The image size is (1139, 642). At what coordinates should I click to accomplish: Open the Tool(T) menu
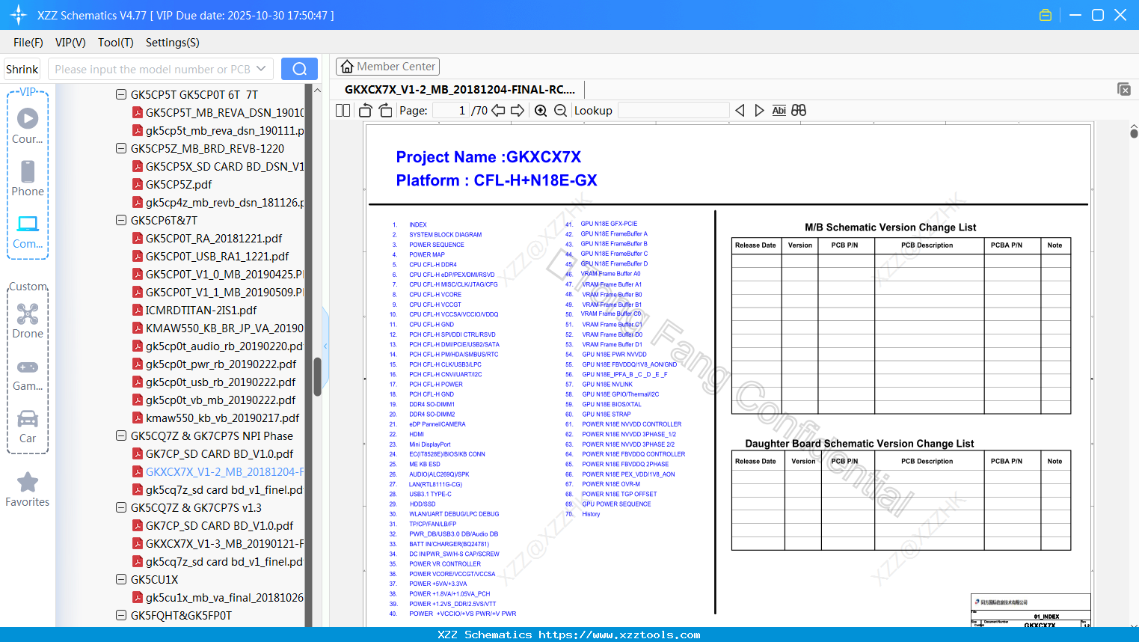pos(116,43)
